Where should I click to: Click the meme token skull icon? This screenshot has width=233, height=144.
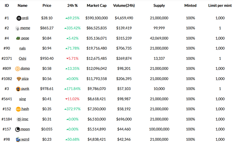click(x=17, y=28)
